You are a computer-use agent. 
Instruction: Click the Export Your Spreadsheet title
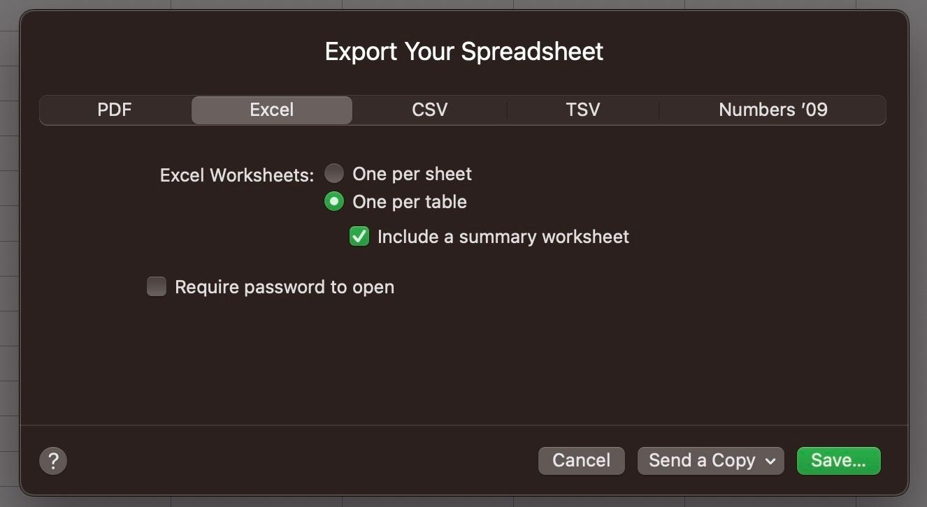(x=464, y=52)
